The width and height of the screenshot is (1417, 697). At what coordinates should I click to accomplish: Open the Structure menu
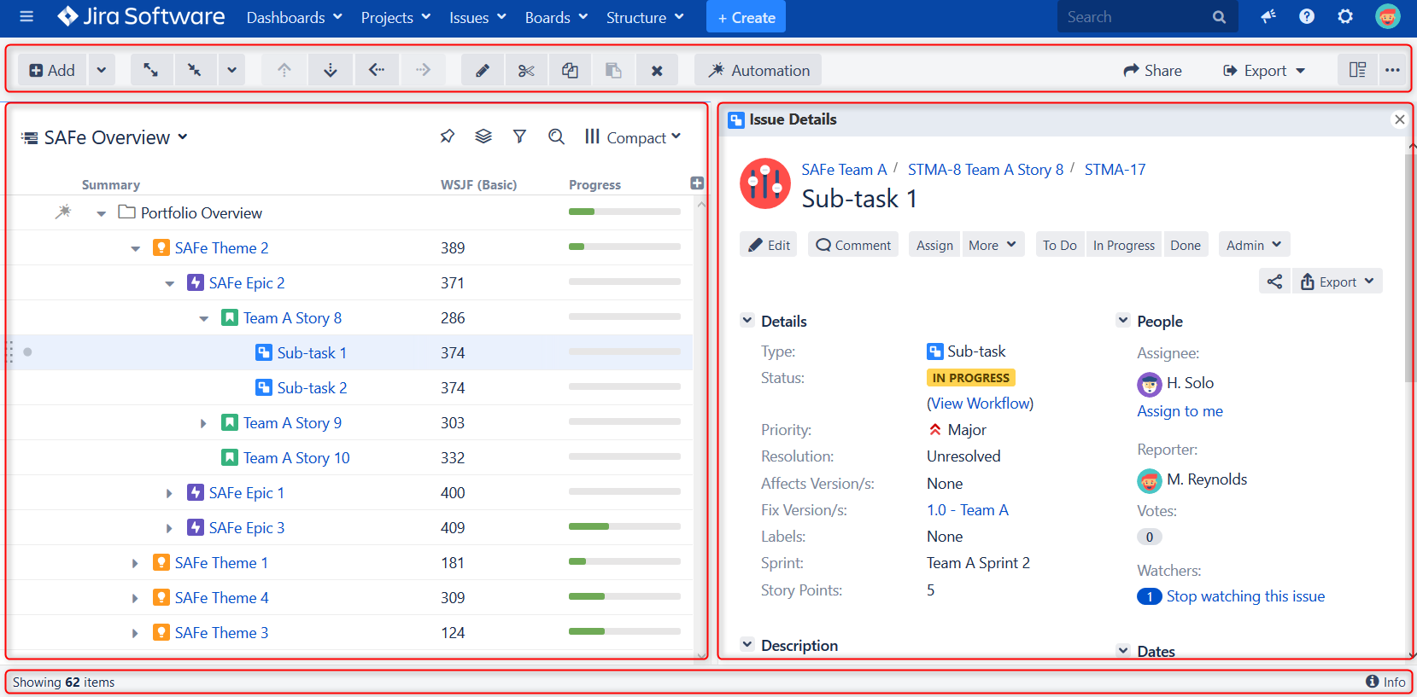[x=645, y=17]
